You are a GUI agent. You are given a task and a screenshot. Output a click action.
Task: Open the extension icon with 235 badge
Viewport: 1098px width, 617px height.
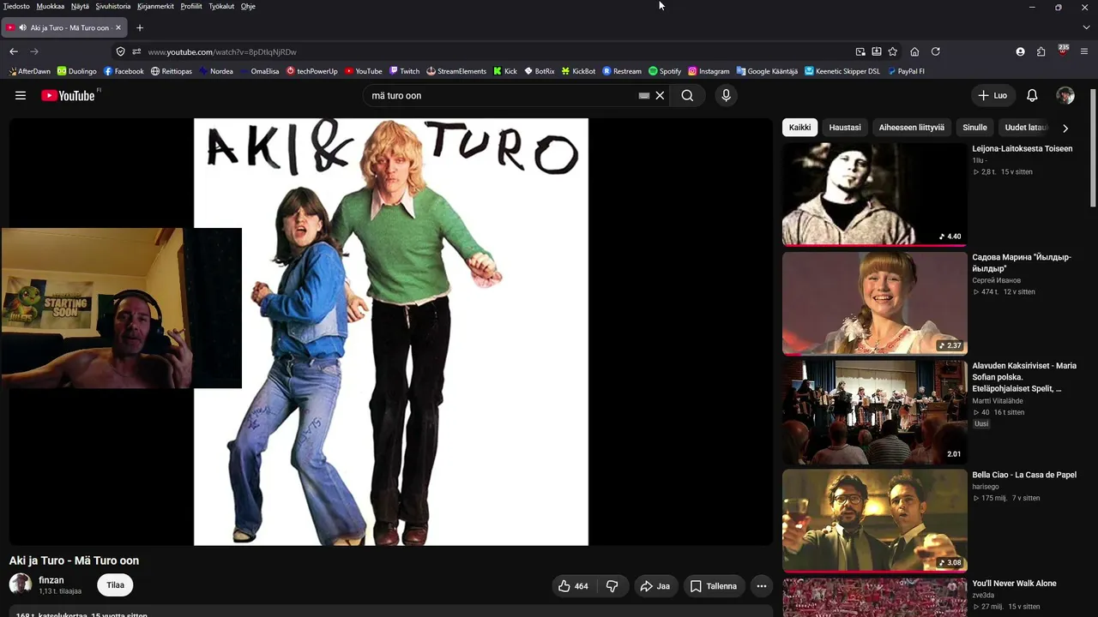[x=1063, y=51]
